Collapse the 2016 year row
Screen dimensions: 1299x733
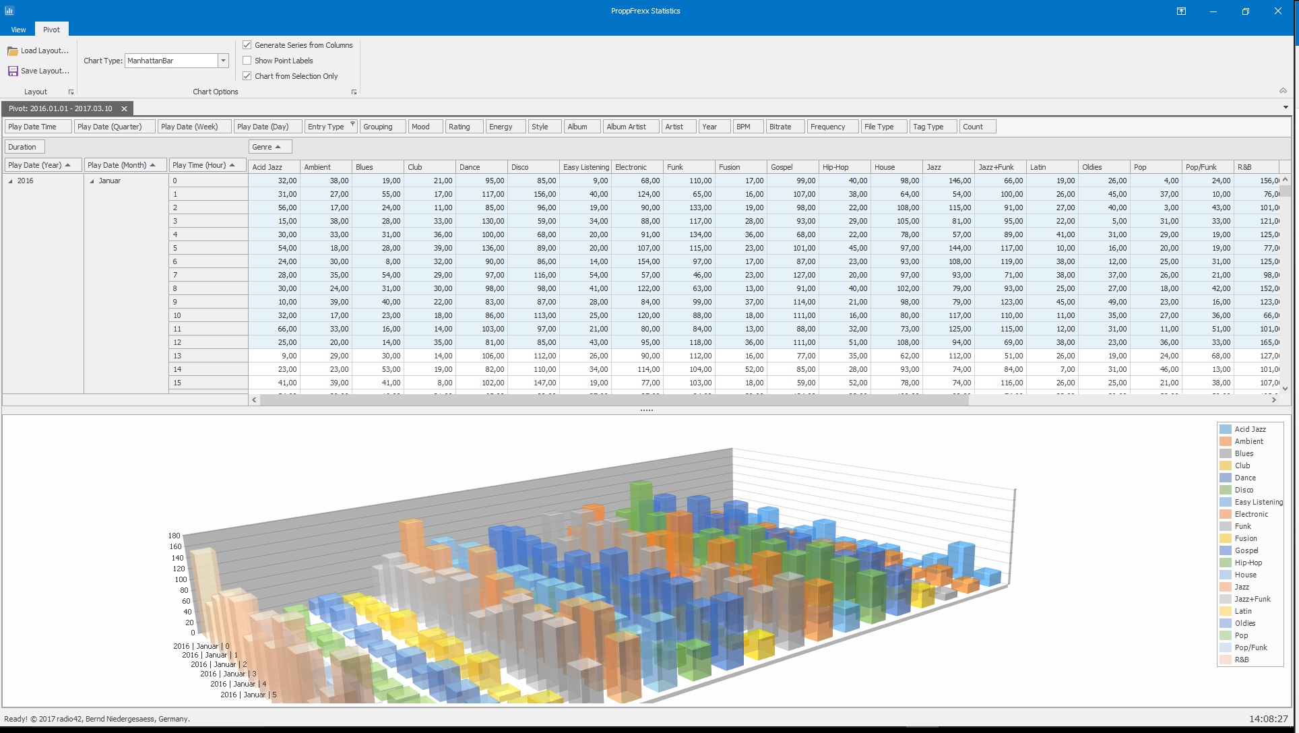click(x=10, y=181)
